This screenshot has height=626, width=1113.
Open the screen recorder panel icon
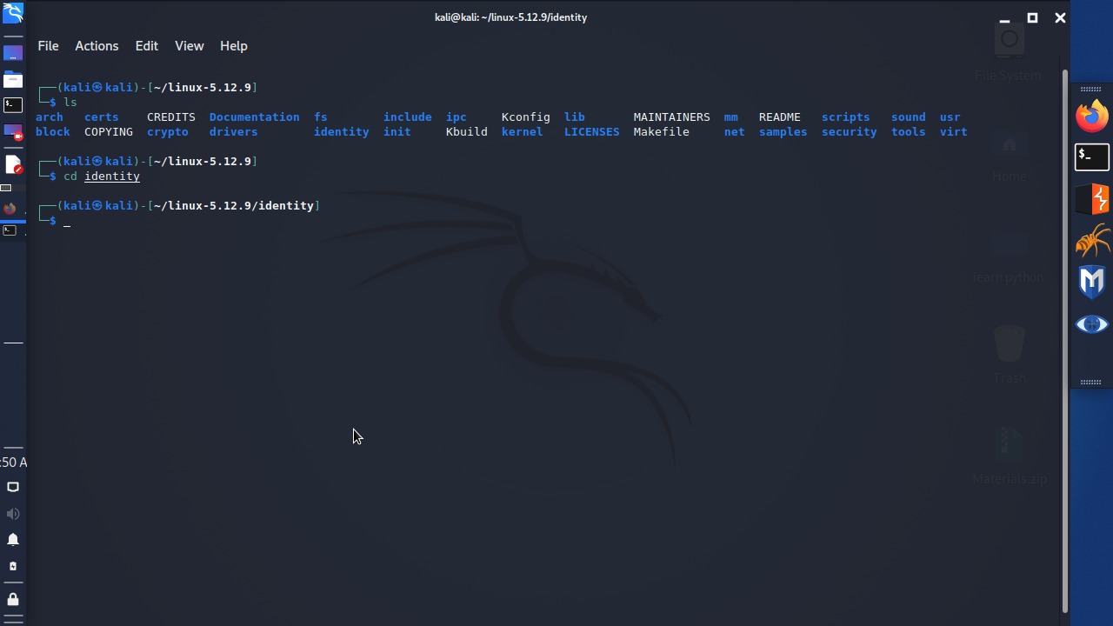tap(12, 133)
